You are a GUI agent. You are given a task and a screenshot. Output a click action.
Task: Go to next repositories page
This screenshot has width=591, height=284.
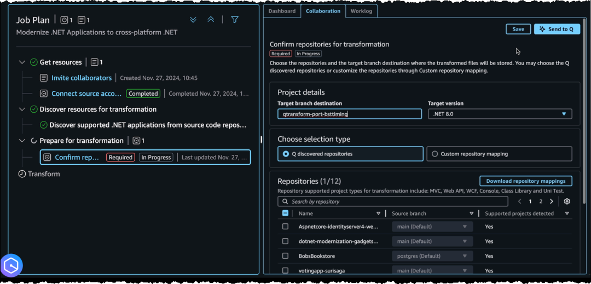(x=552, y=201)
